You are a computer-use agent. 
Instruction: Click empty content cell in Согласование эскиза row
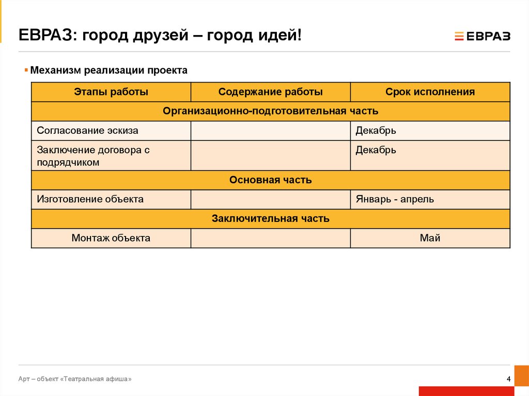[271, 131]
